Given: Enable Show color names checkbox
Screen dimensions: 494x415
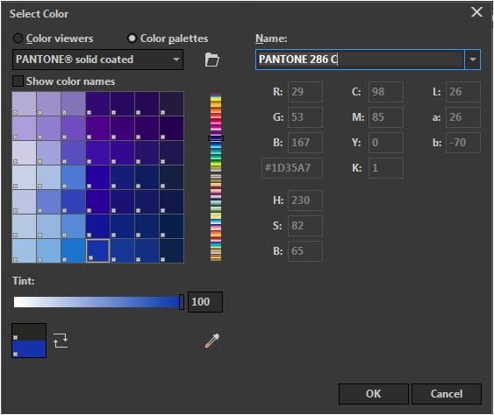Looking at the screenshot, I should 18,81.
